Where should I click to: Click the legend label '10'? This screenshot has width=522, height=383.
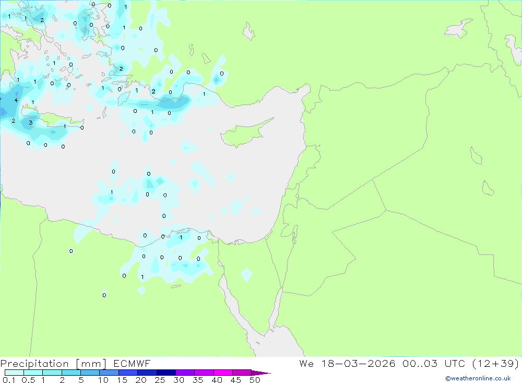103,380
